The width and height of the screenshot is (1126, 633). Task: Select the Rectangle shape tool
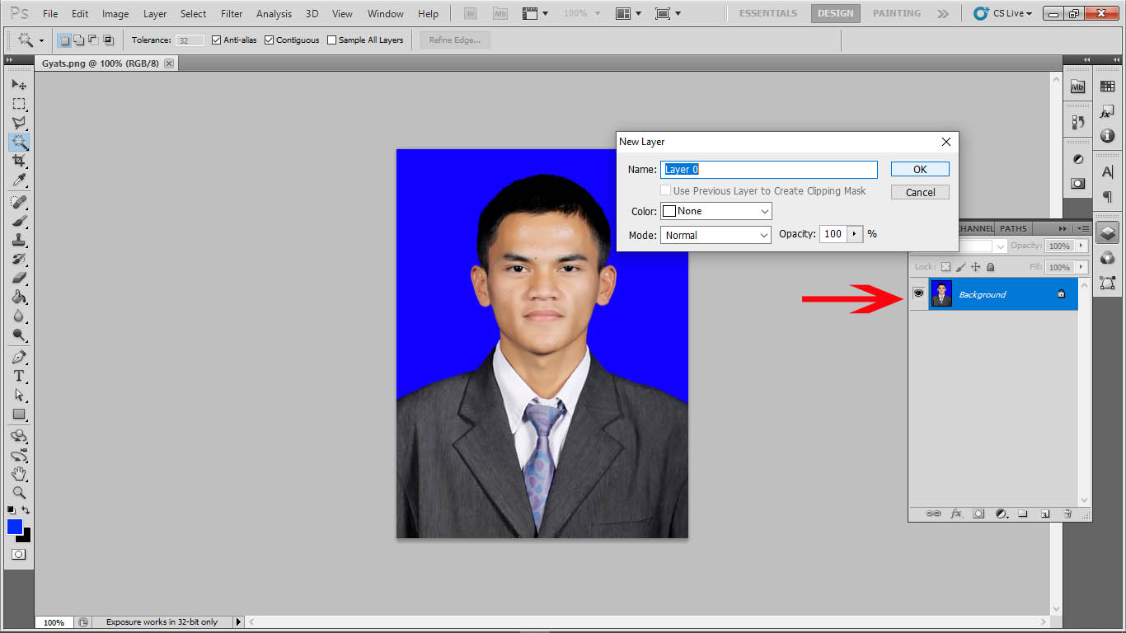pos(19,415)
